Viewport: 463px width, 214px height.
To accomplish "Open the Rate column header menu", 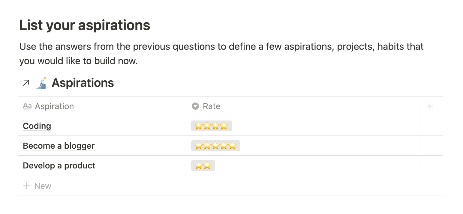I will (303, 106).
